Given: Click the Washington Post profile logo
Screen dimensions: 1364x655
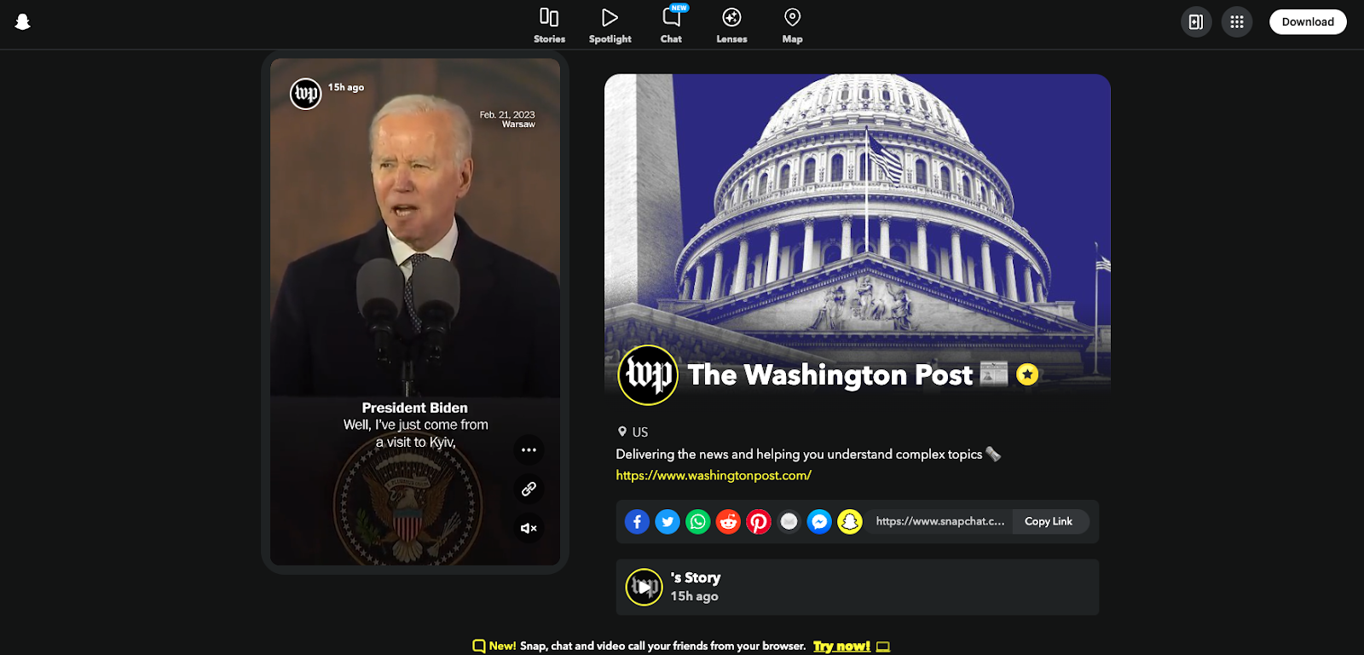Looking at the screenshot, I should click(x=648, y=375).
